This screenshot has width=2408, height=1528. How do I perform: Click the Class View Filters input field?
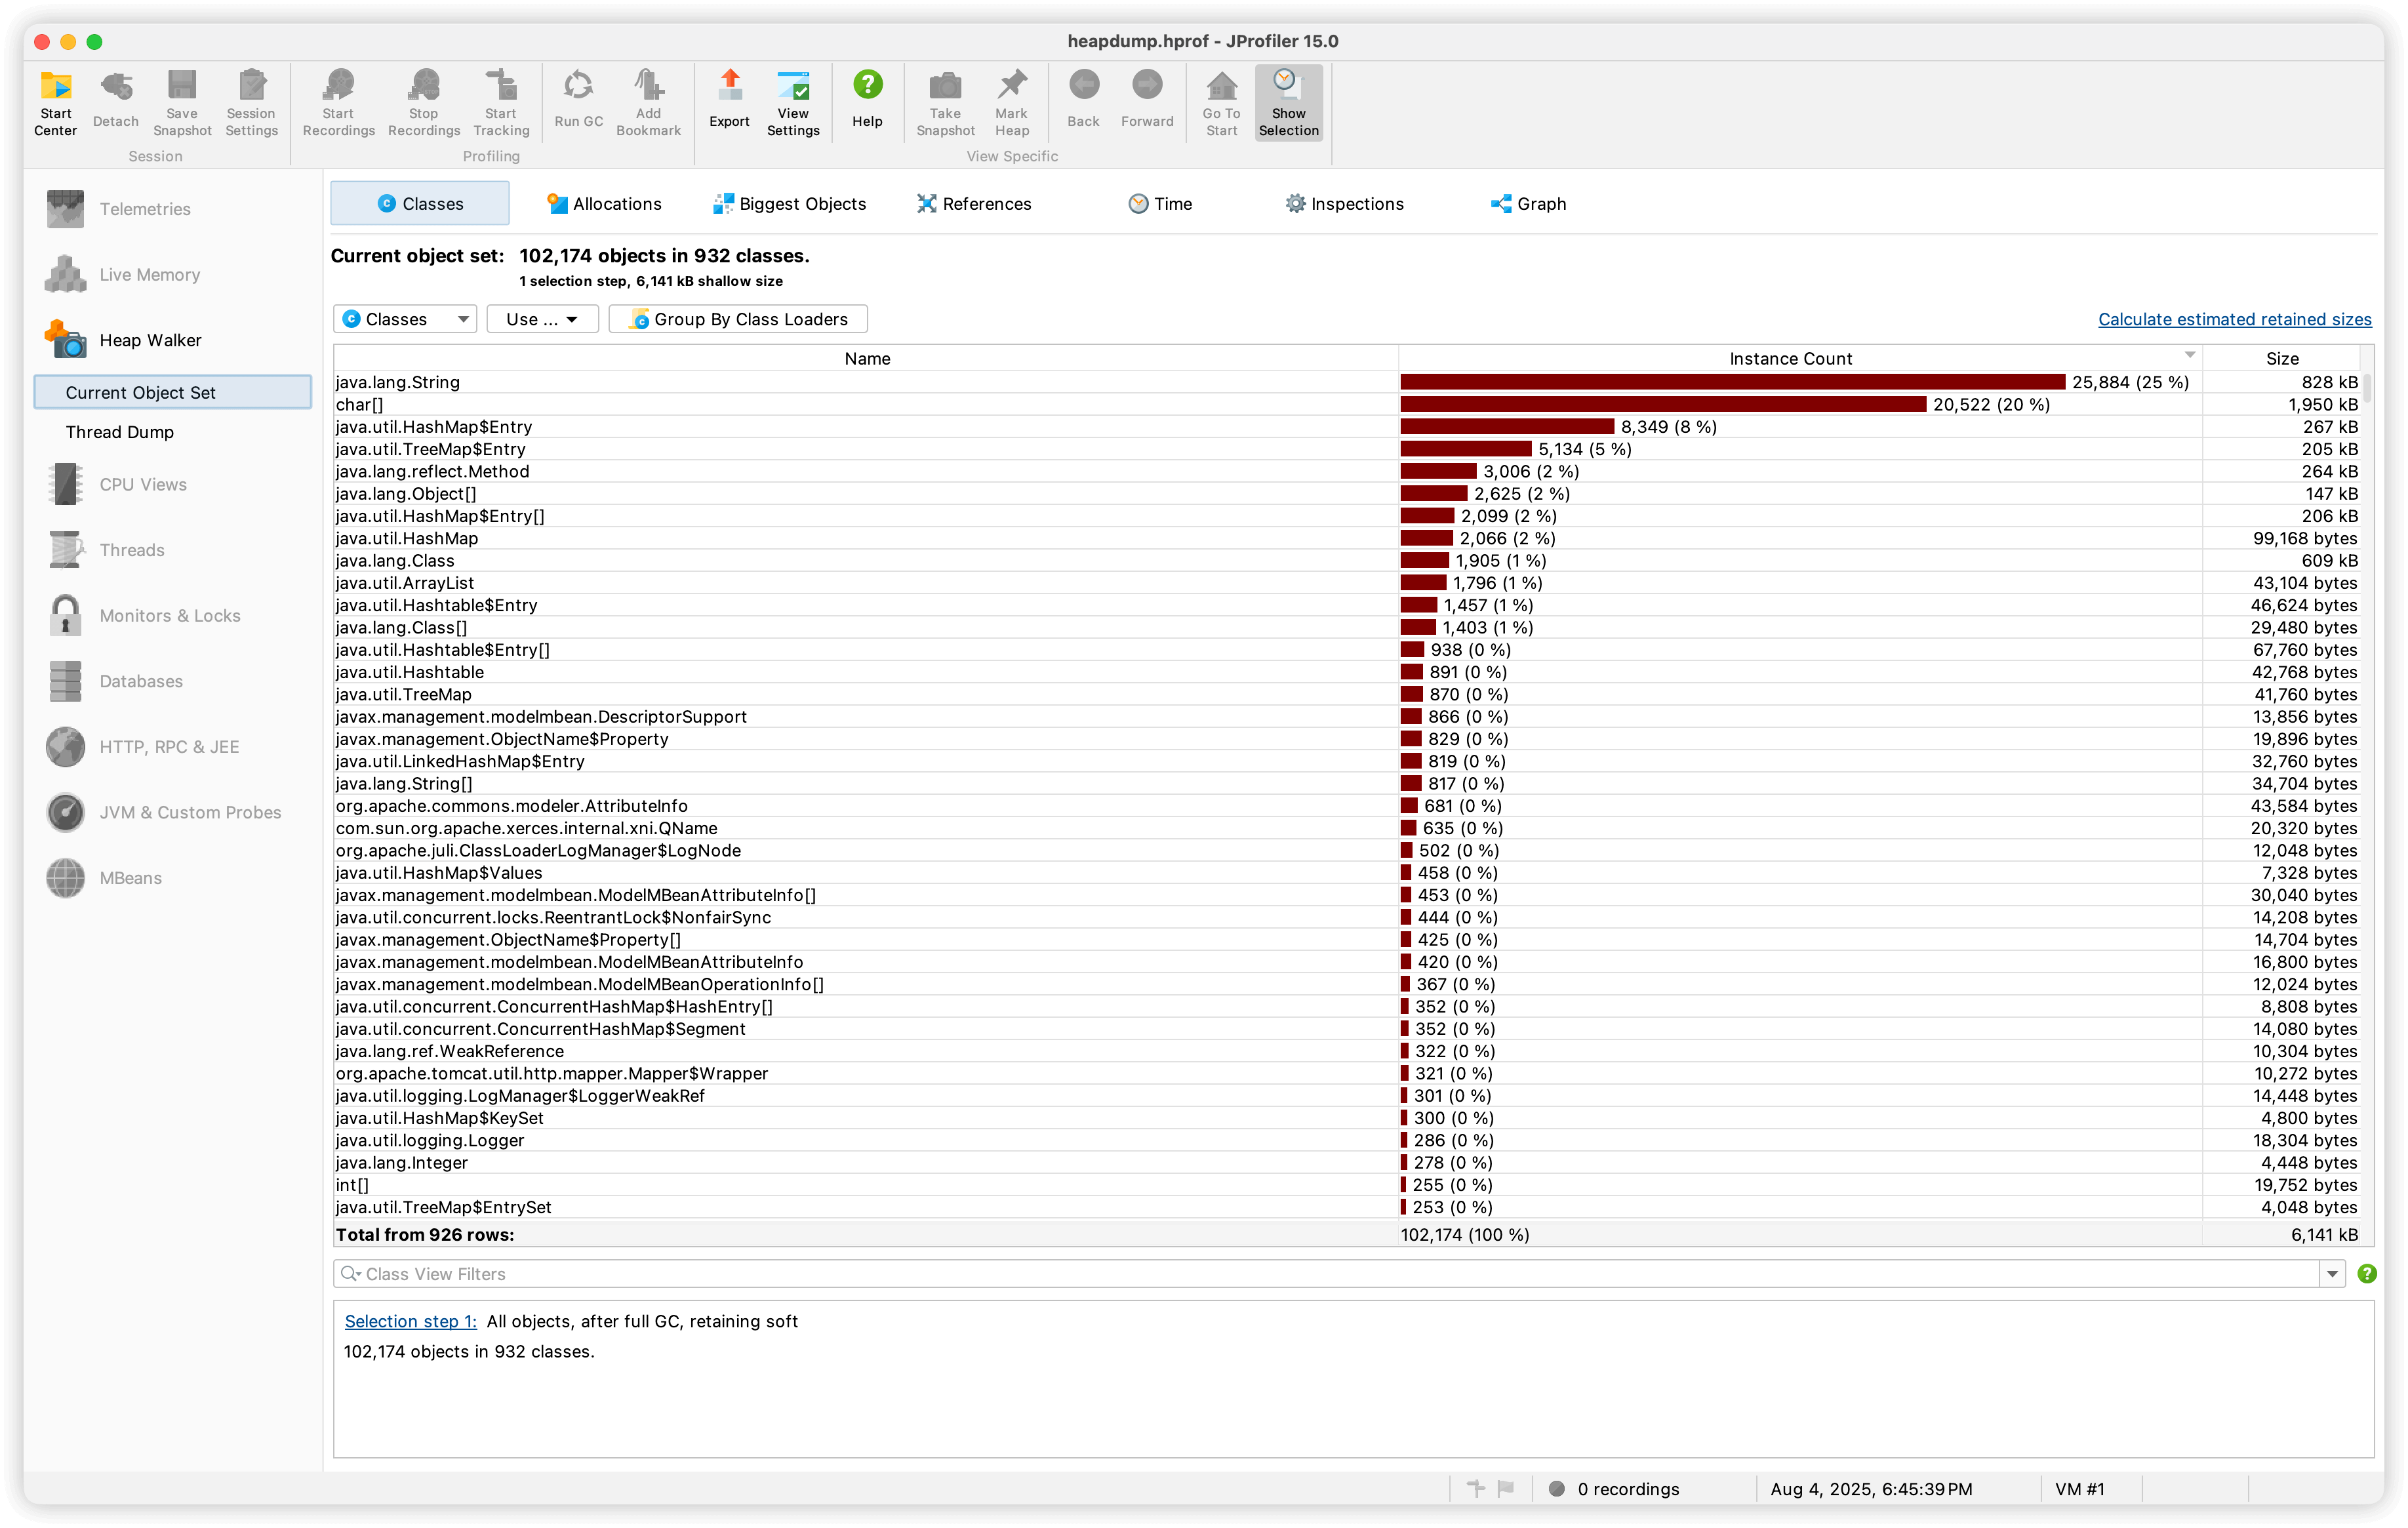coord(1326,1274)
